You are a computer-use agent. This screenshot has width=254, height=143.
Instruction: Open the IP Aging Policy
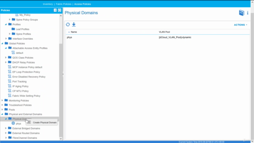(x=20, y=86)
